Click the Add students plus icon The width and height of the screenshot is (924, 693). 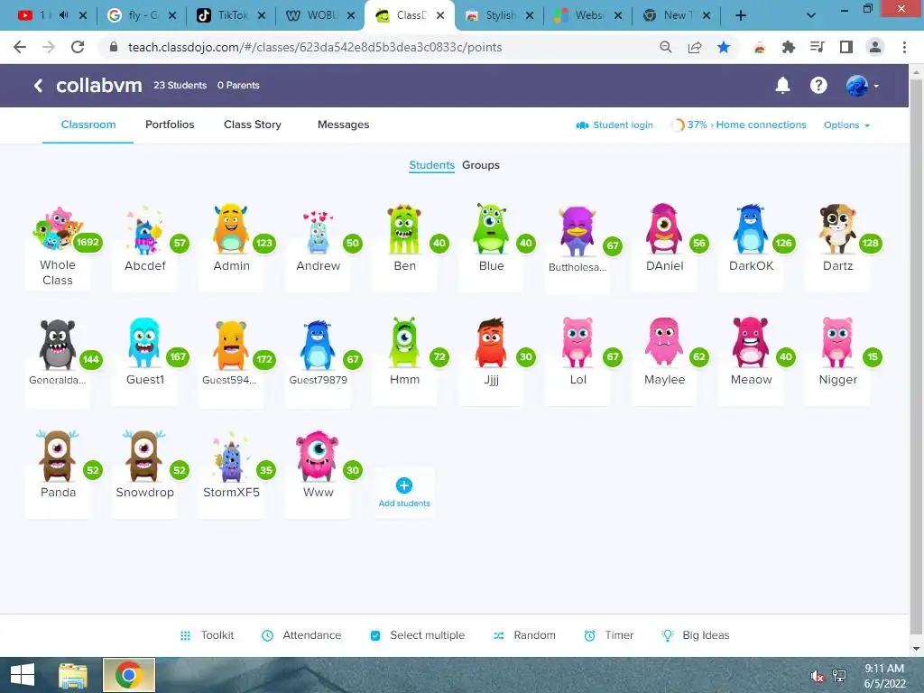pyautogui.click(x=403, y=485)
